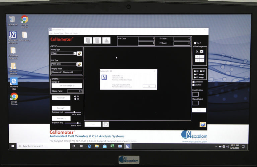The width and height of the screenshot is (257, 167).
Task: Open the blue help question mark icon
Action: click(x=202, y=124)
